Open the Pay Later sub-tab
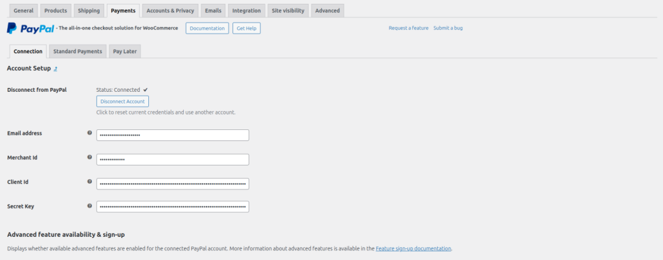 [125, 52]
